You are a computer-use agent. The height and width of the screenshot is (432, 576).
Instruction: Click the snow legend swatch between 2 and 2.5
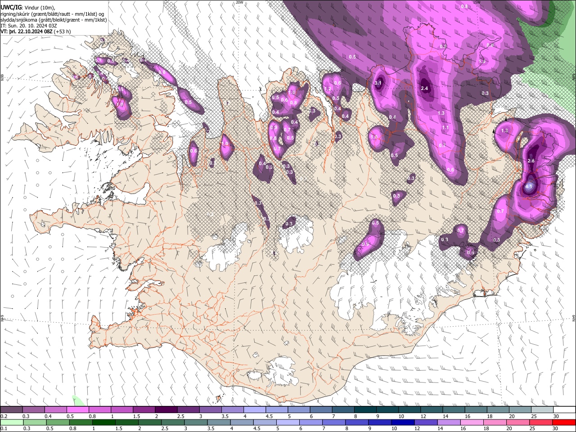tap(166, 410)
